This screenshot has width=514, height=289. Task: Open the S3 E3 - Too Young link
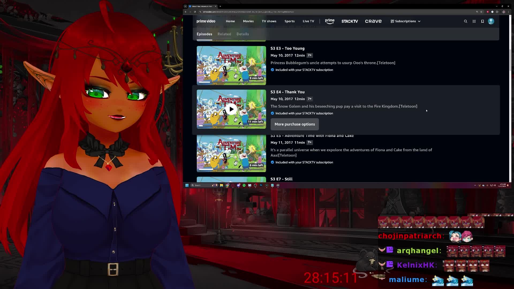tap(287, 48)
